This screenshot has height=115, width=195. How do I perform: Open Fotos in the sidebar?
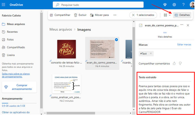pos(10,40)
